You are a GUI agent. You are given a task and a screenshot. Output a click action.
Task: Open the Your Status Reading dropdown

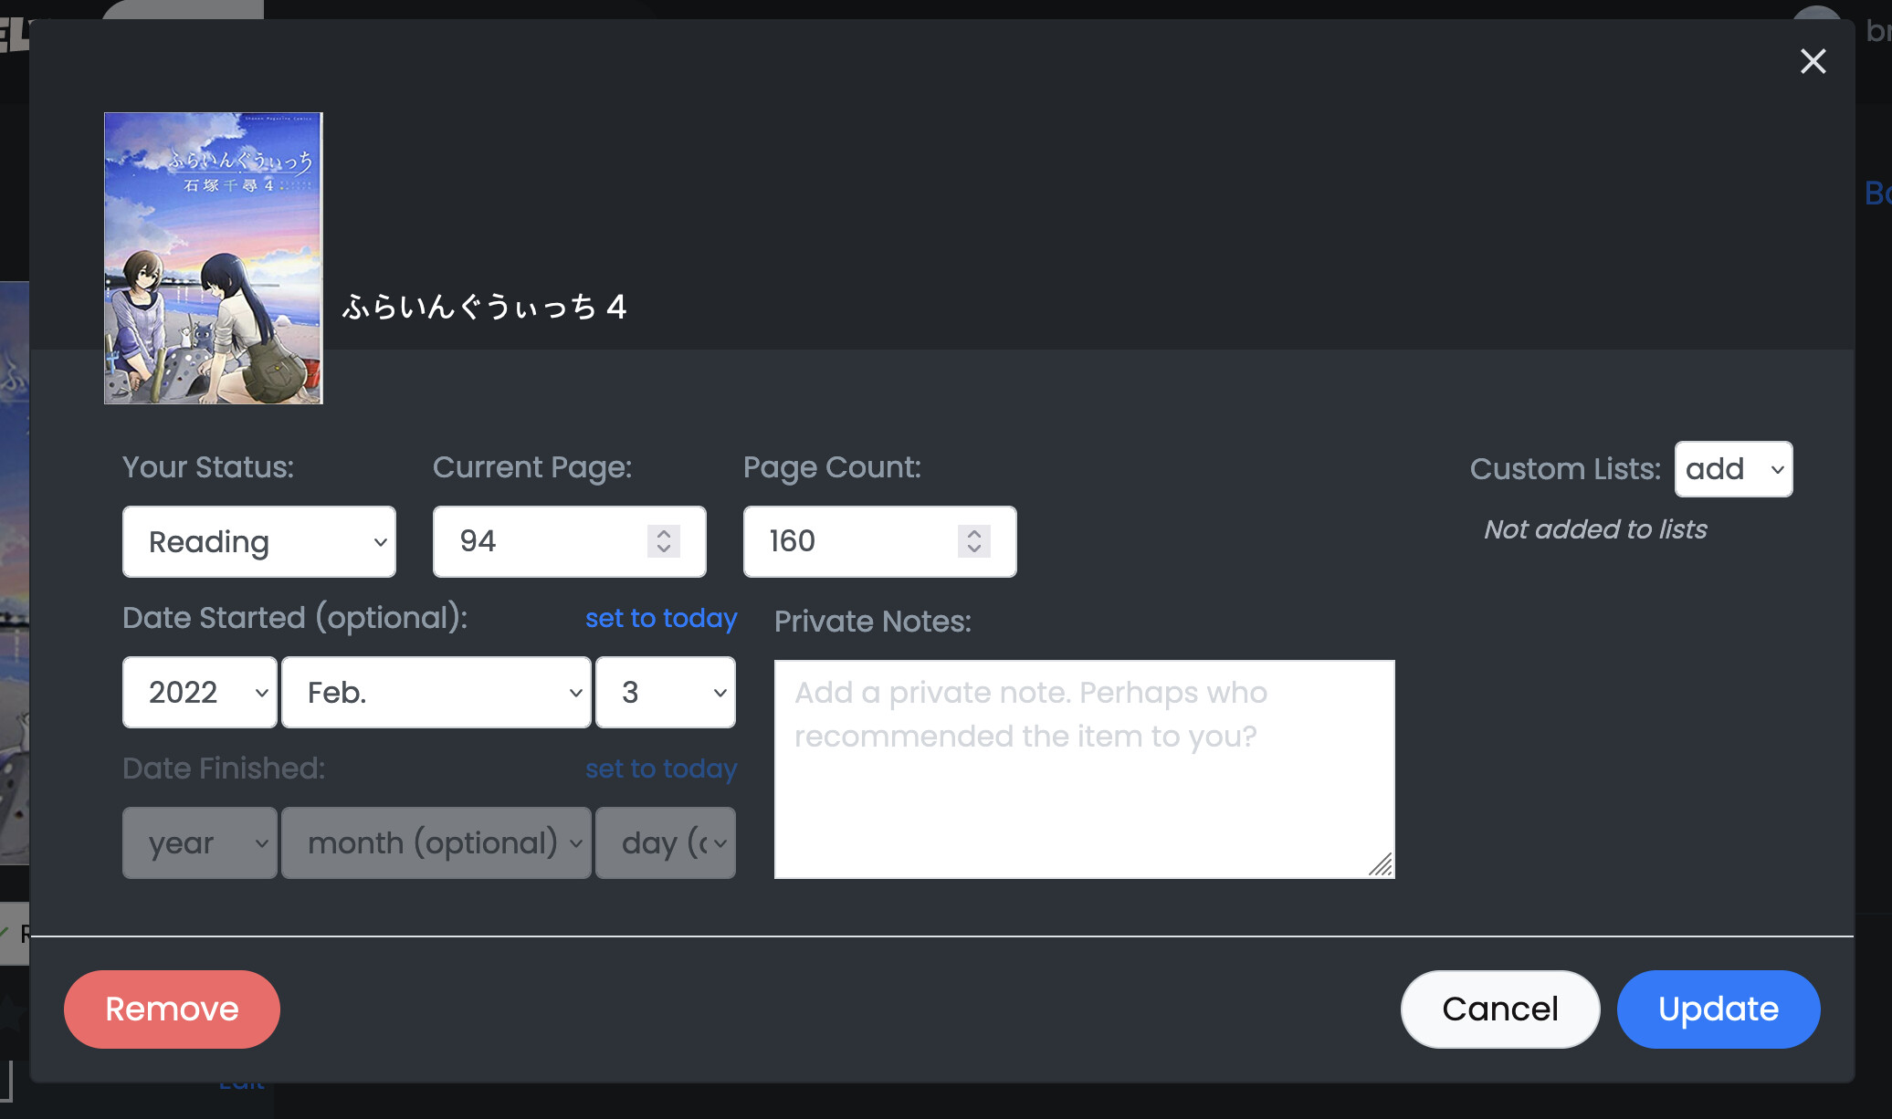(x=259, y=542)
